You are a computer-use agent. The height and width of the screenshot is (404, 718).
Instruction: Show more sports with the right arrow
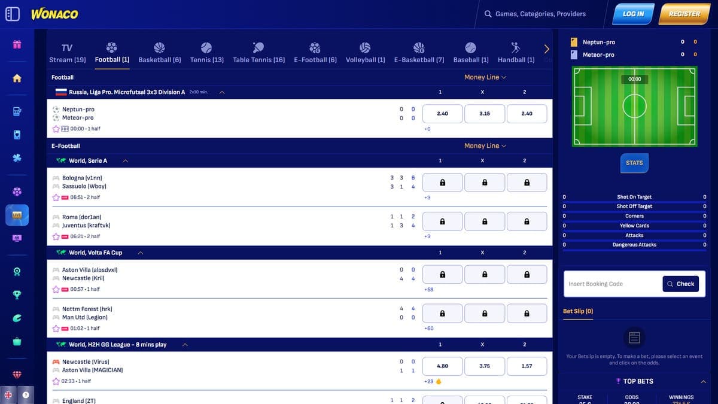click(x=546, y=49)
